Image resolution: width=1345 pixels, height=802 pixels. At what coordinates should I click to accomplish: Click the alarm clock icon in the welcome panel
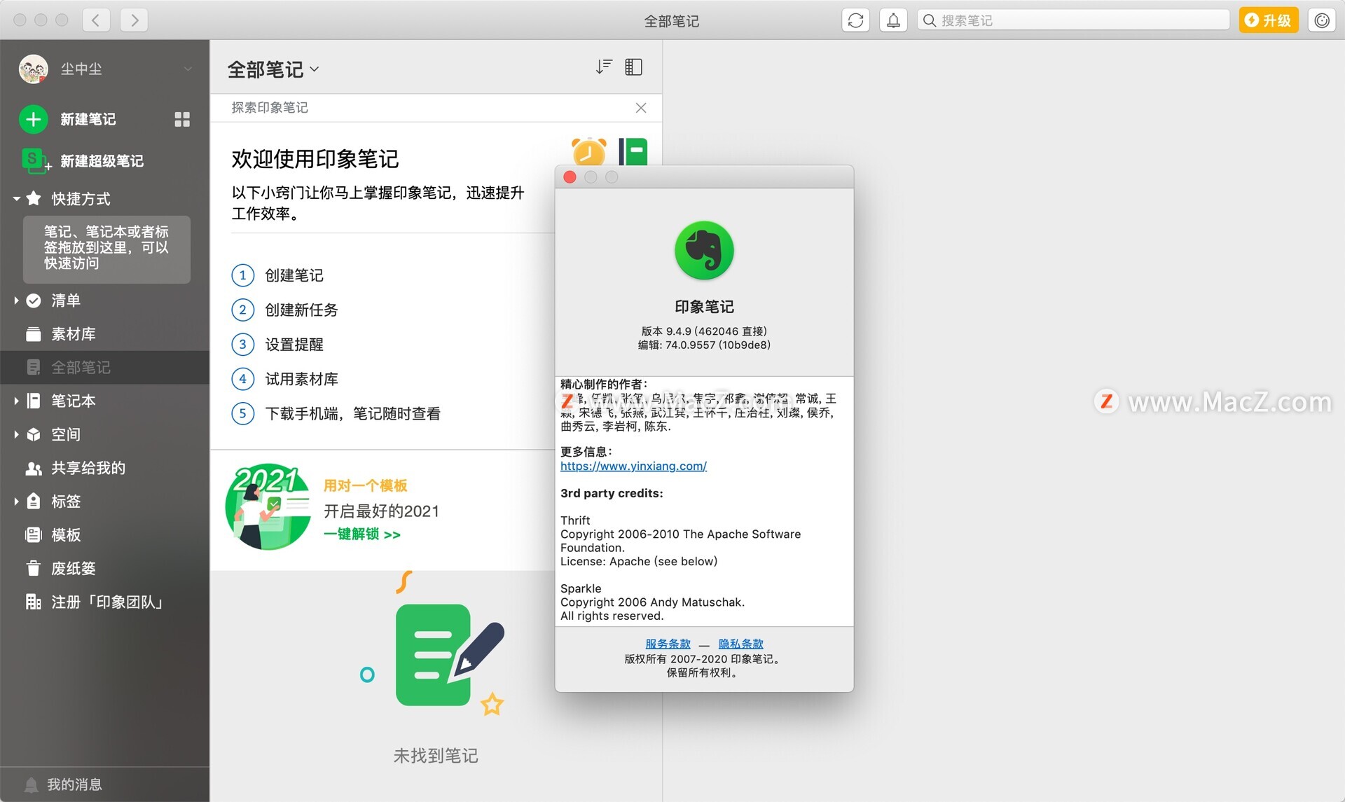(x=588, y=151)
